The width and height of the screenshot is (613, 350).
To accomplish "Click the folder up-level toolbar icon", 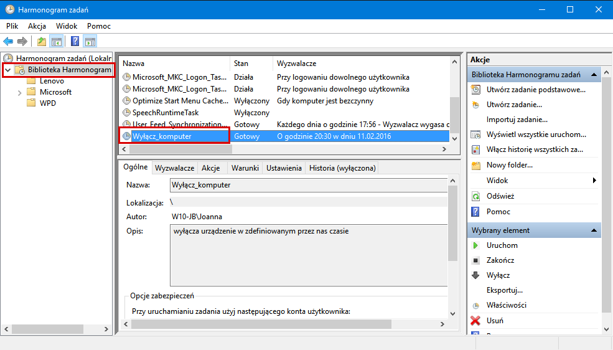I will [x=41, y=42].
